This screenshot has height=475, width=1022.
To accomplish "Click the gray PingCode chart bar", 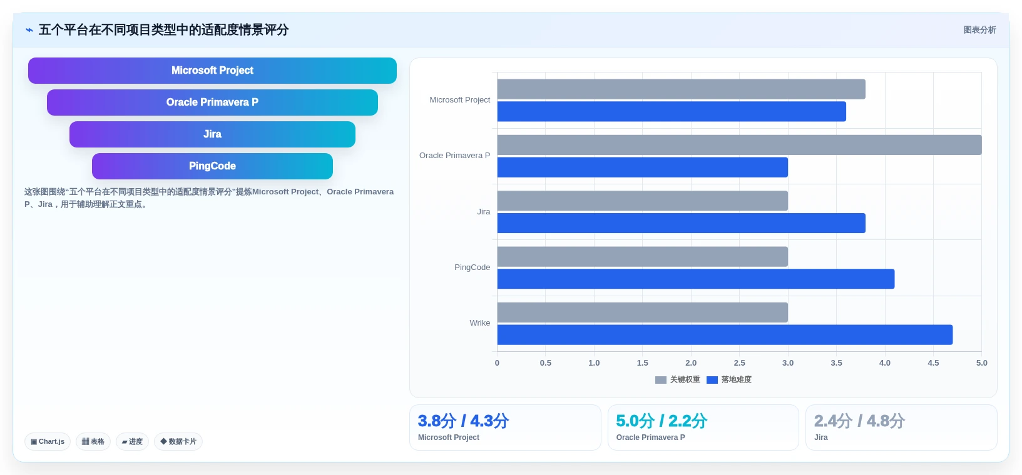I will coord(643,257).
